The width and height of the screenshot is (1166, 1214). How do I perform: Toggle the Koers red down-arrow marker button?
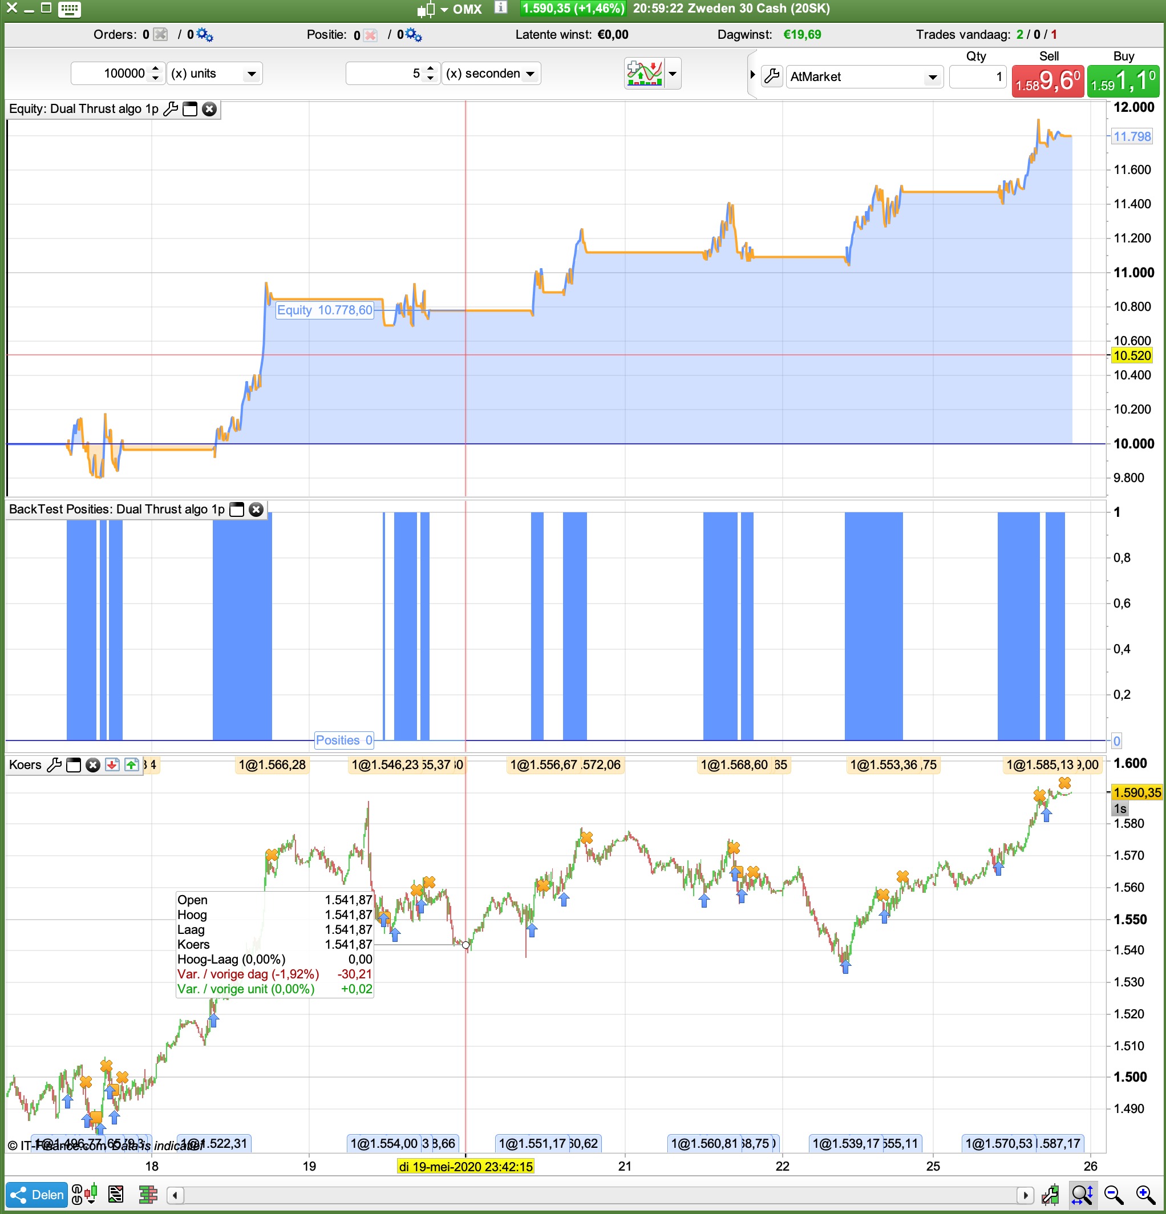(112, 765)
